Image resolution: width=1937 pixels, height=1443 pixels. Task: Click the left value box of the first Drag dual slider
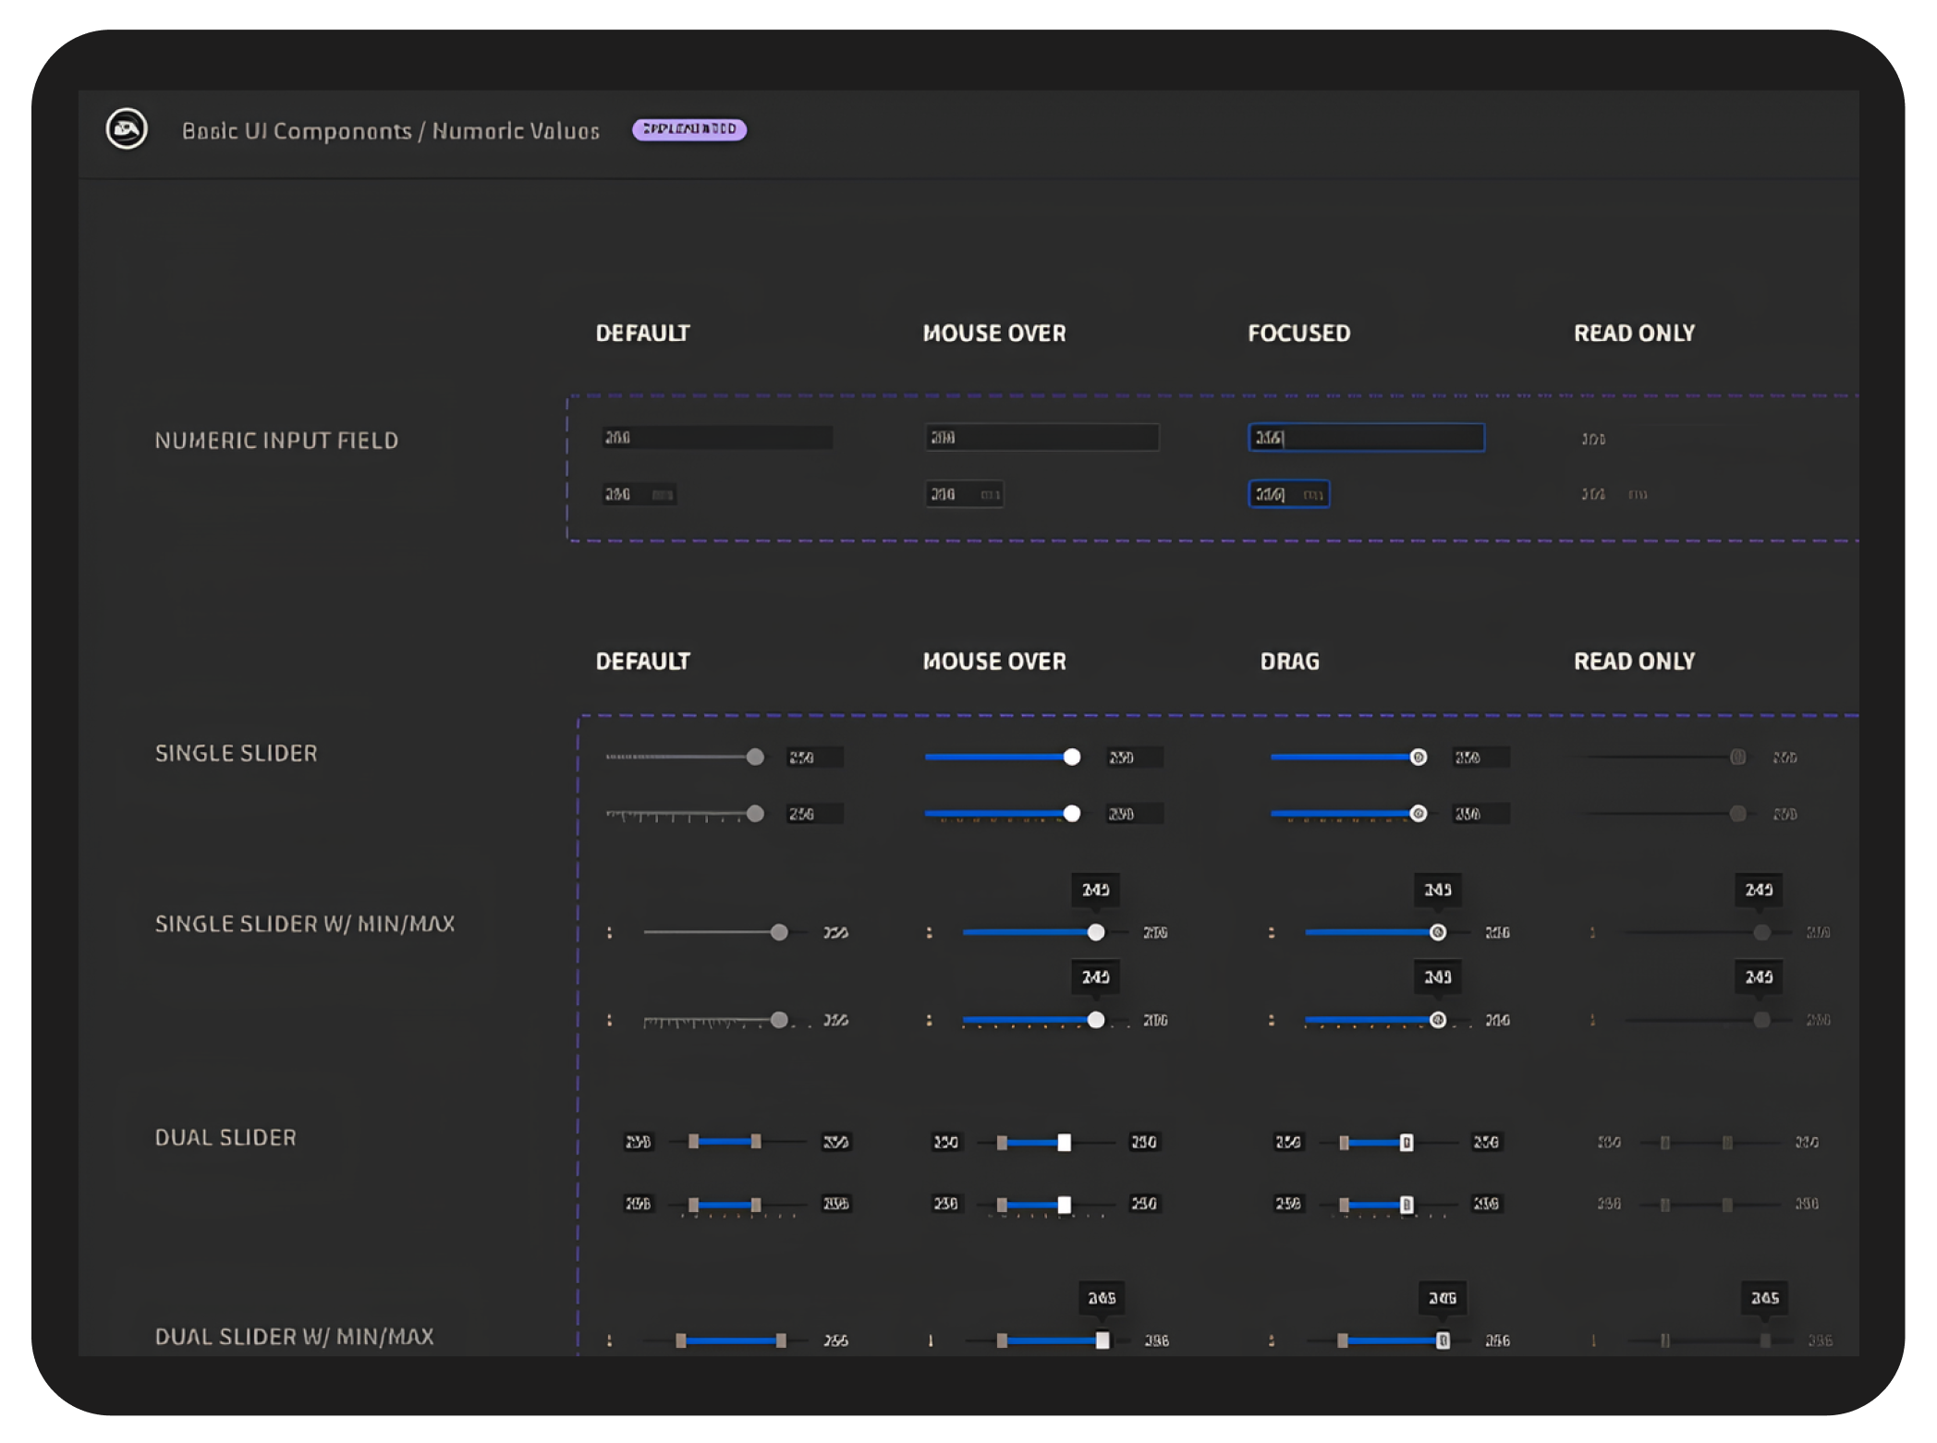tap(1287, 1143)
